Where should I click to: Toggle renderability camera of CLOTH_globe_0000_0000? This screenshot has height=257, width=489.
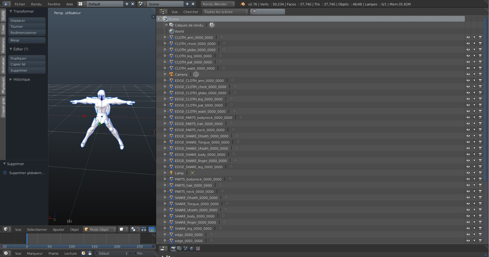tap(480, 50)
